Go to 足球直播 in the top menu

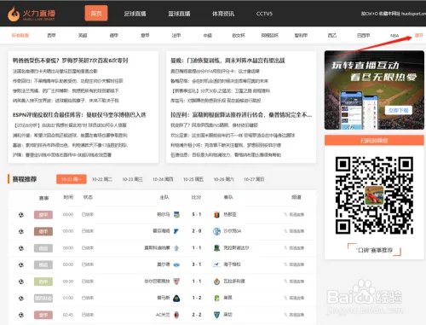click(135, 14)
